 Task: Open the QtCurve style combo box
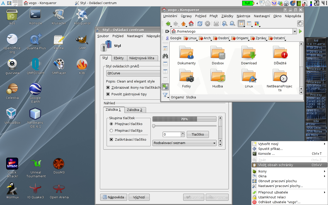pos(133,73)
